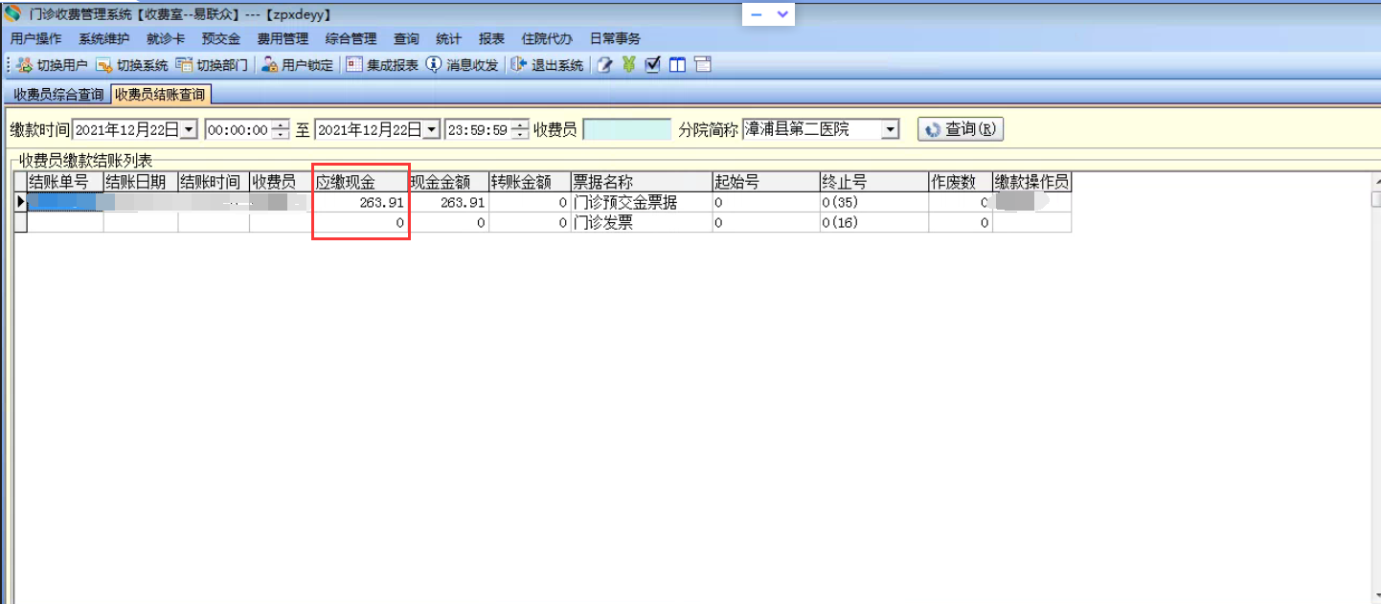The image size is (1381, 604).
Task: Switch to the 收费员综合查询 tab
Action: pyautogui.click(x=57, y=95)
